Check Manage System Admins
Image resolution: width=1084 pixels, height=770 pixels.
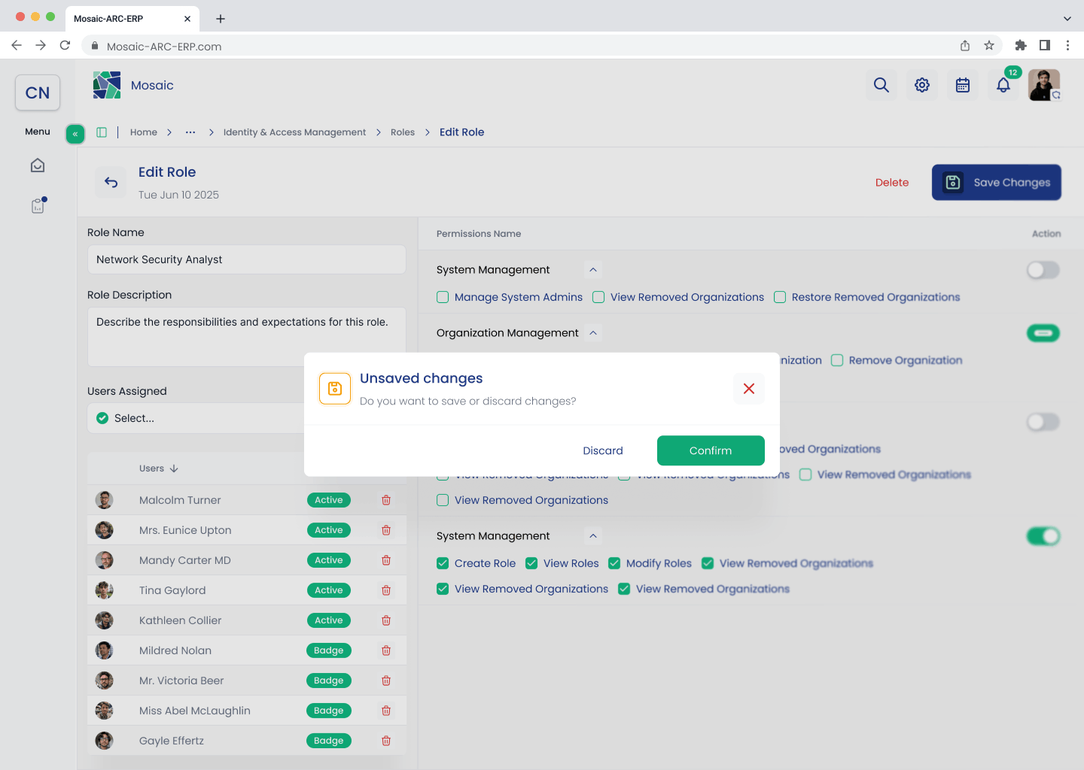pos(443,297)
